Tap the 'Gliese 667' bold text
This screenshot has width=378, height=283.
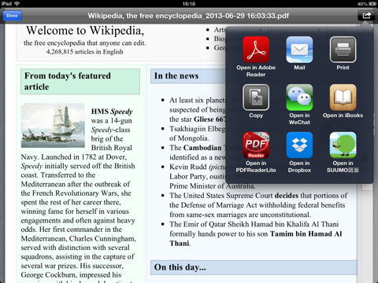210,119
